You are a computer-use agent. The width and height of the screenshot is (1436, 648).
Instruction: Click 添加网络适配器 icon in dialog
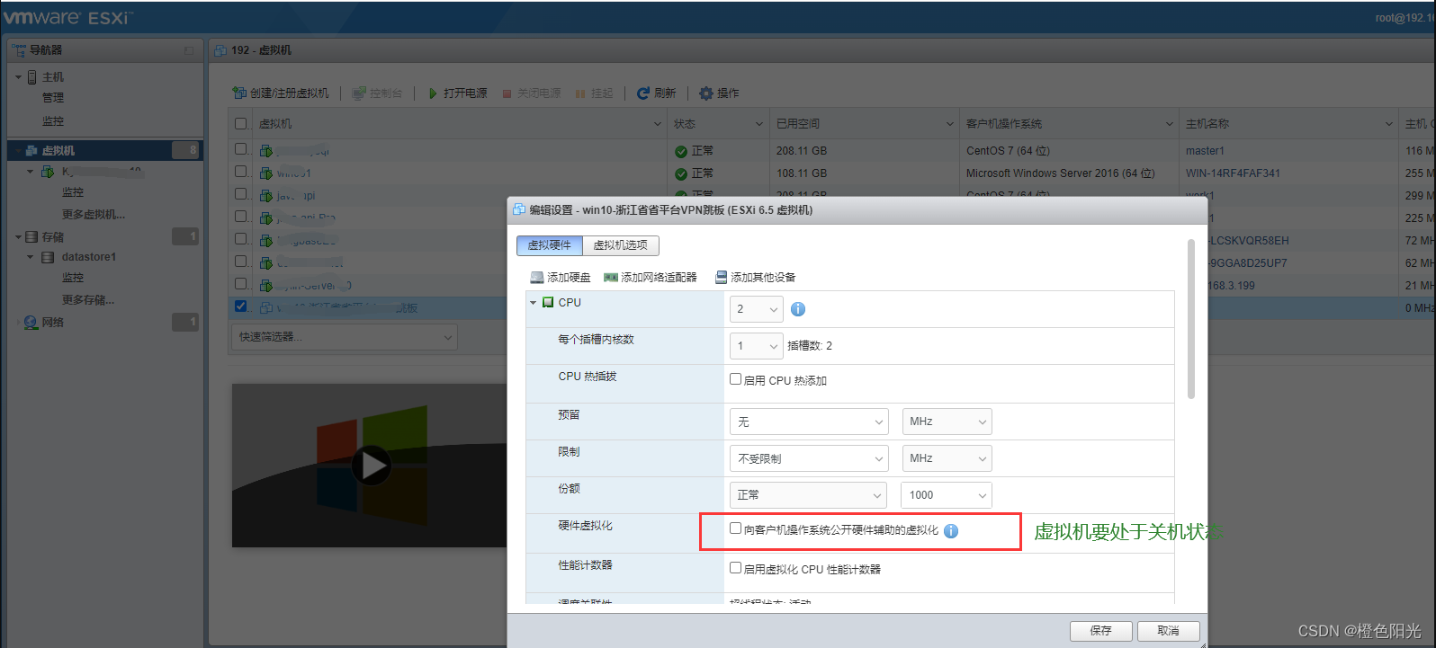pos(611,278)
